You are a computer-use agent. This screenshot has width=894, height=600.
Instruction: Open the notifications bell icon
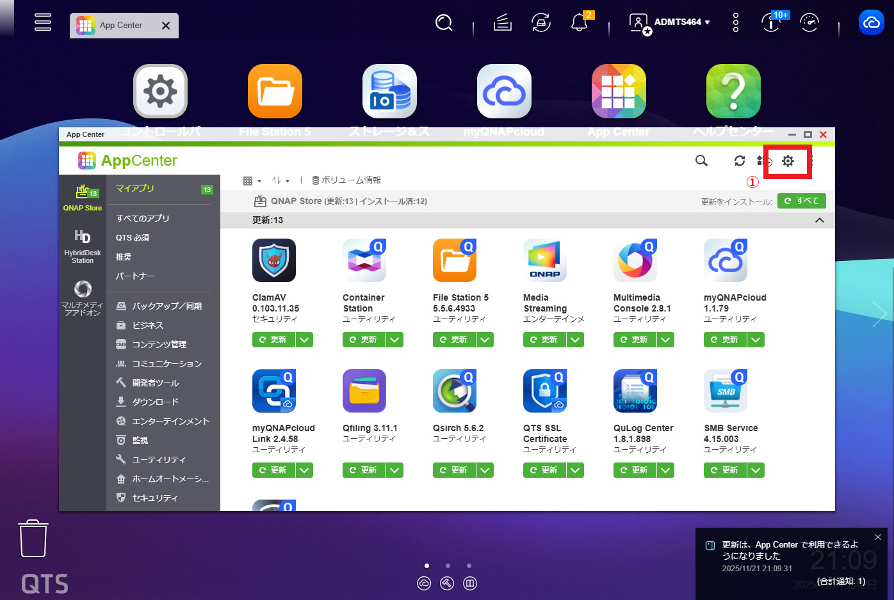click(x=579, y=23)
